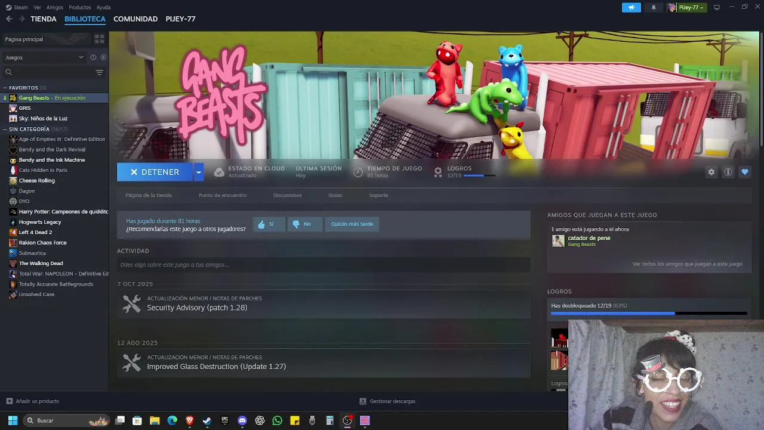This screenshot has height=430, width=764.
Task: Click the achievements trophy icon
Action: point(438,172)
